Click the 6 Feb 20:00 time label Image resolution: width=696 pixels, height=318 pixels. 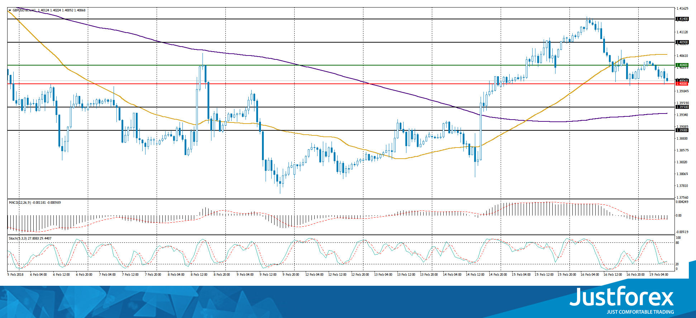[x=84, y=275]
